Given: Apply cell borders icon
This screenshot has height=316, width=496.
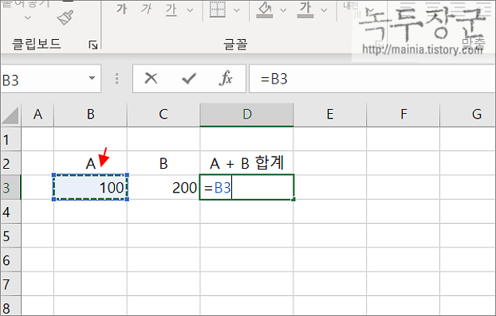Looking at the screenshot, I should tap(218, 10).
